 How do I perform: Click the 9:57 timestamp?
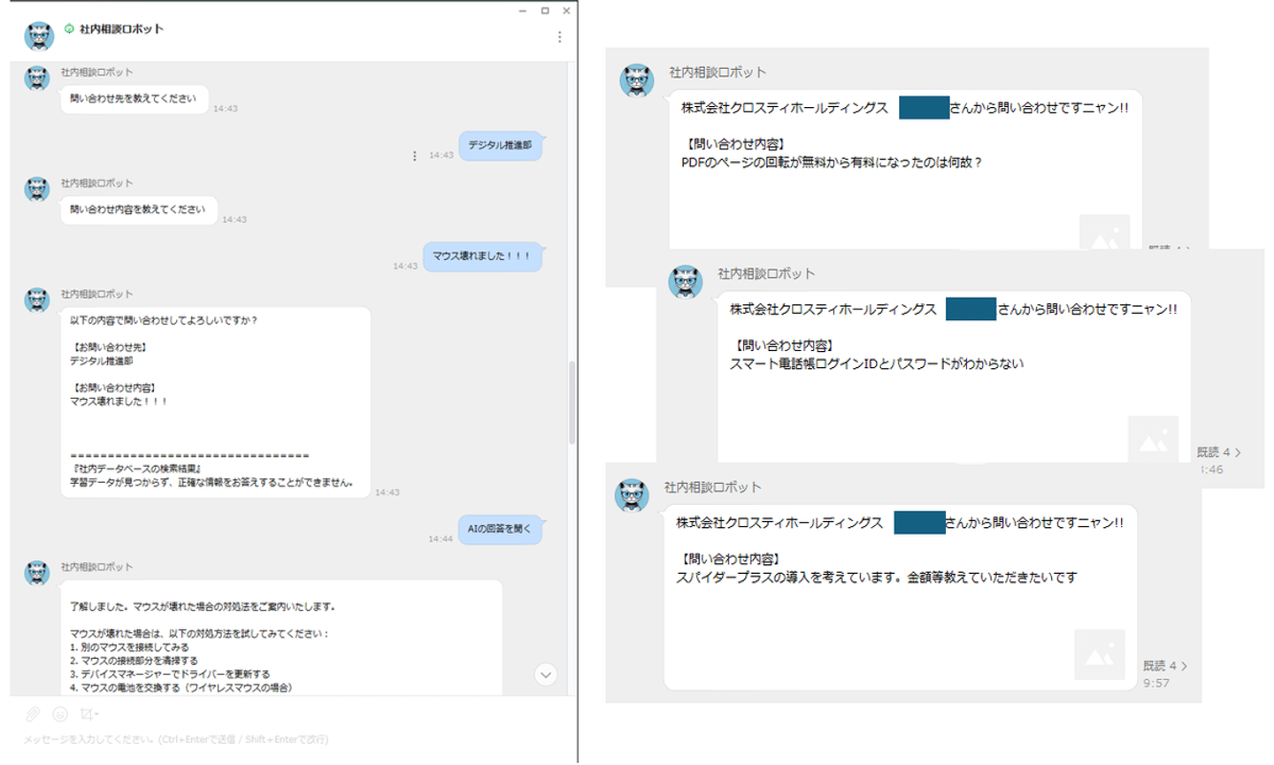(x=1155, y=684)
